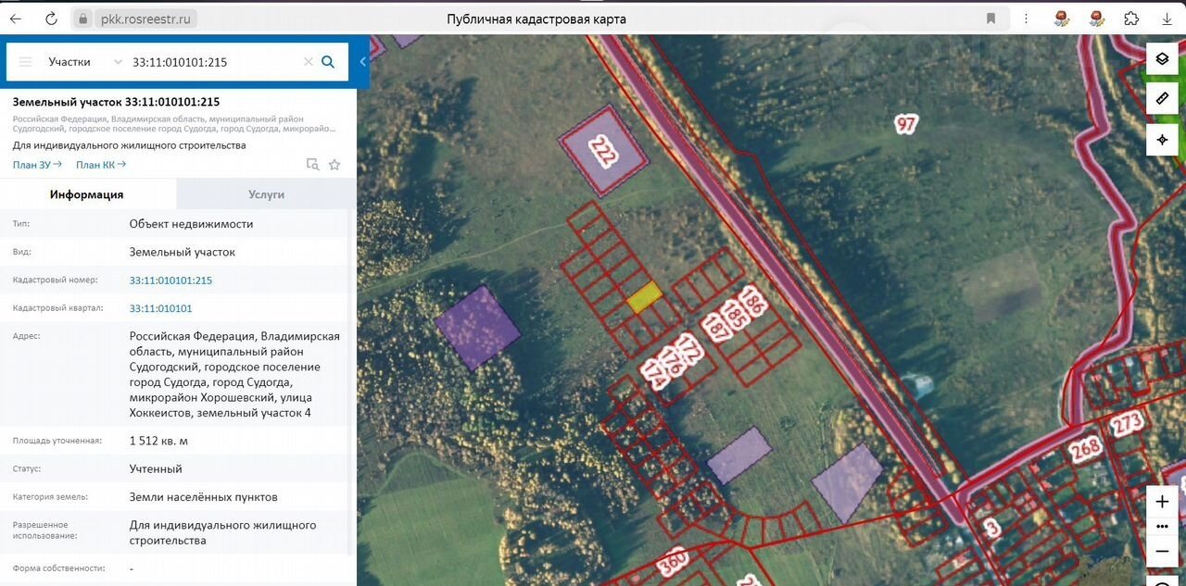Run search with the magnifier icon
The width and height of the screenshot is (1186, 586).
point(328,62)
